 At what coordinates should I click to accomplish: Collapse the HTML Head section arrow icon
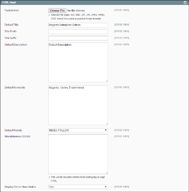185,2
